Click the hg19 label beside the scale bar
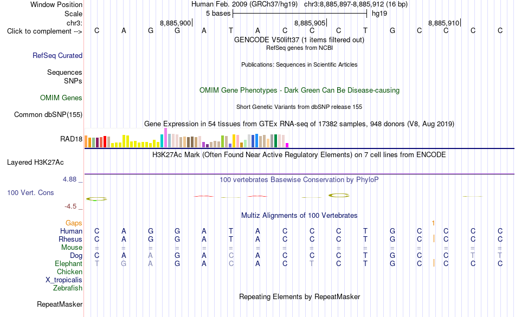This screenshot has width=515, height=317. click(379, 14)
